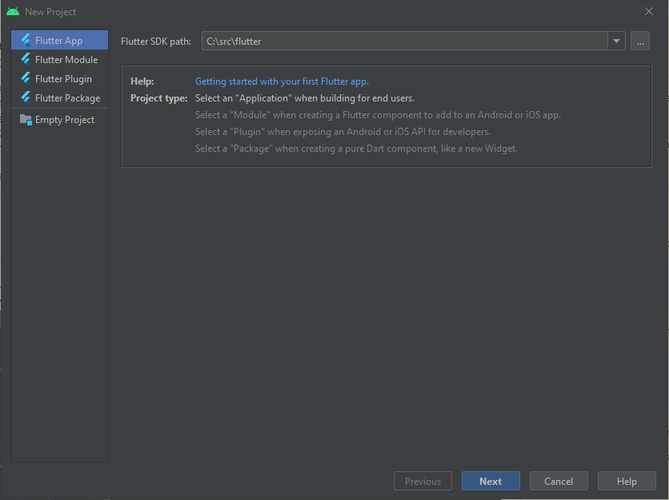Open SDK path browse ellipsis button
The width and height of the screenshot is (669, 500).
point(640,41)
